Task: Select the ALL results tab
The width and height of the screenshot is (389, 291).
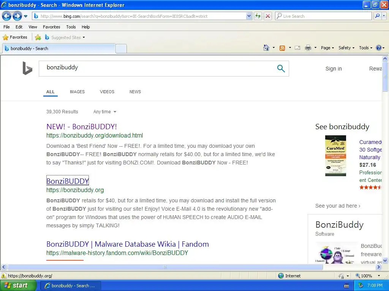Action: coord(51,92)
